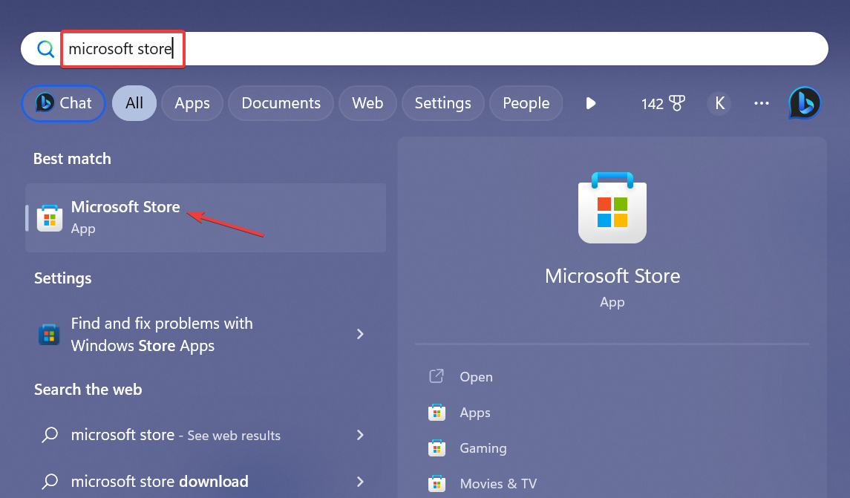Open the Gaming section of Microsoft Store

pos(483,448)
